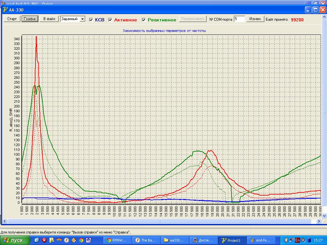The height and width of the screenshot is (245, 327).
Task: Click the received bytes value 99200
Action: pos(297,20)
